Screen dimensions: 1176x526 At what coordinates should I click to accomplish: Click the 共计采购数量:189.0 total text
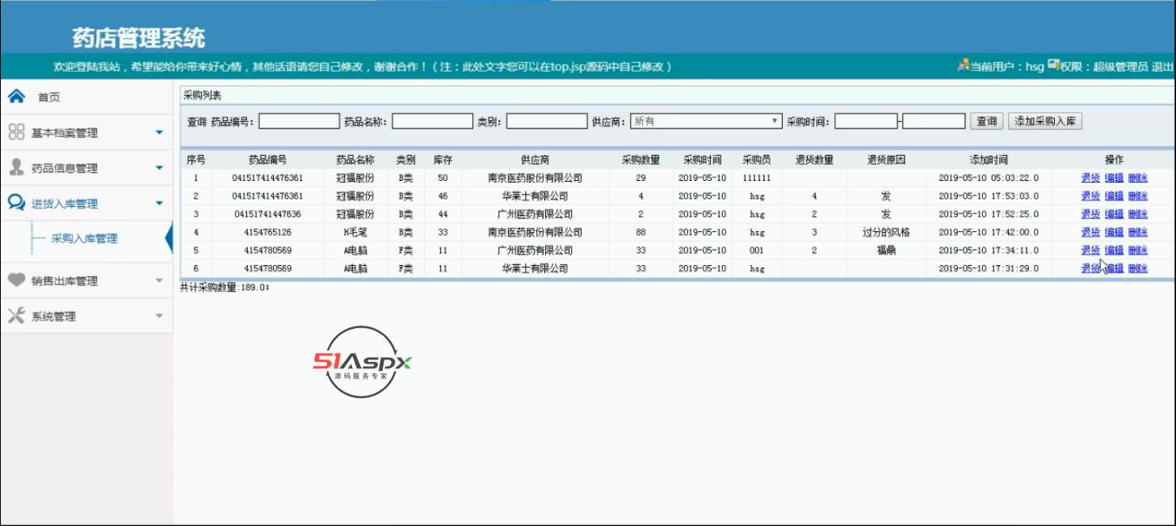coord(224,288)
